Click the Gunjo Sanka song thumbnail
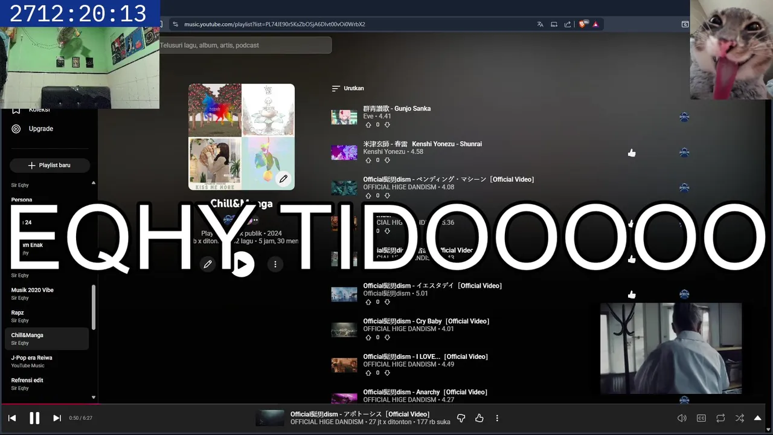Viewport: 773px width, 435px height. [x=344, y=117]
